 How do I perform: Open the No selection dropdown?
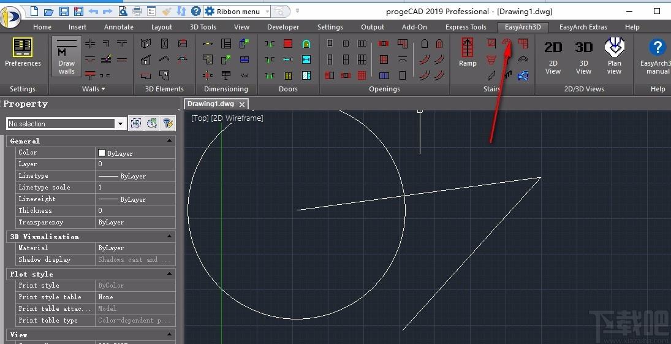tap(120, 124)
